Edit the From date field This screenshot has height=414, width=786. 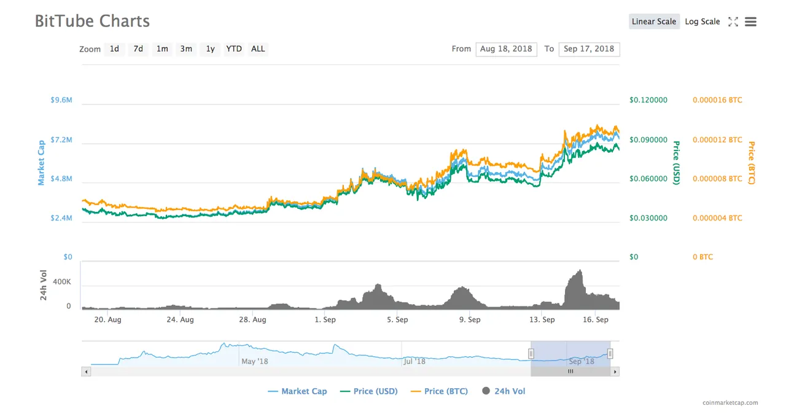tap(506, 49)
